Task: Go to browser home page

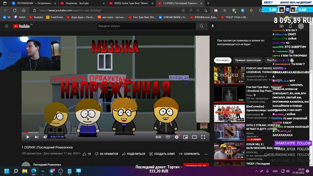Action: coord(23,10)
